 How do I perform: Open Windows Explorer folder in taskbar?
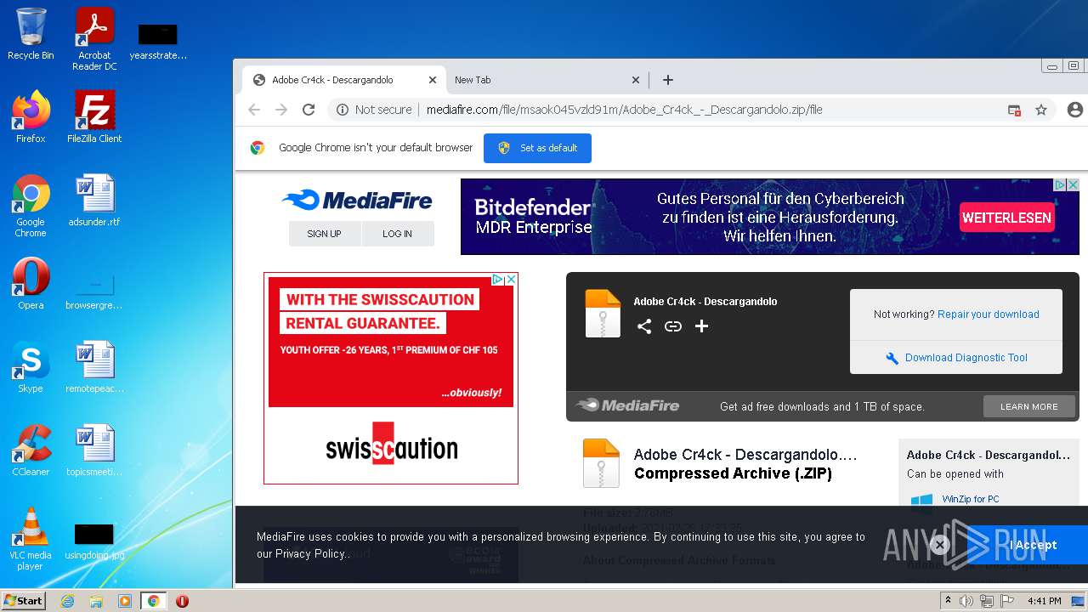[96, 601]
